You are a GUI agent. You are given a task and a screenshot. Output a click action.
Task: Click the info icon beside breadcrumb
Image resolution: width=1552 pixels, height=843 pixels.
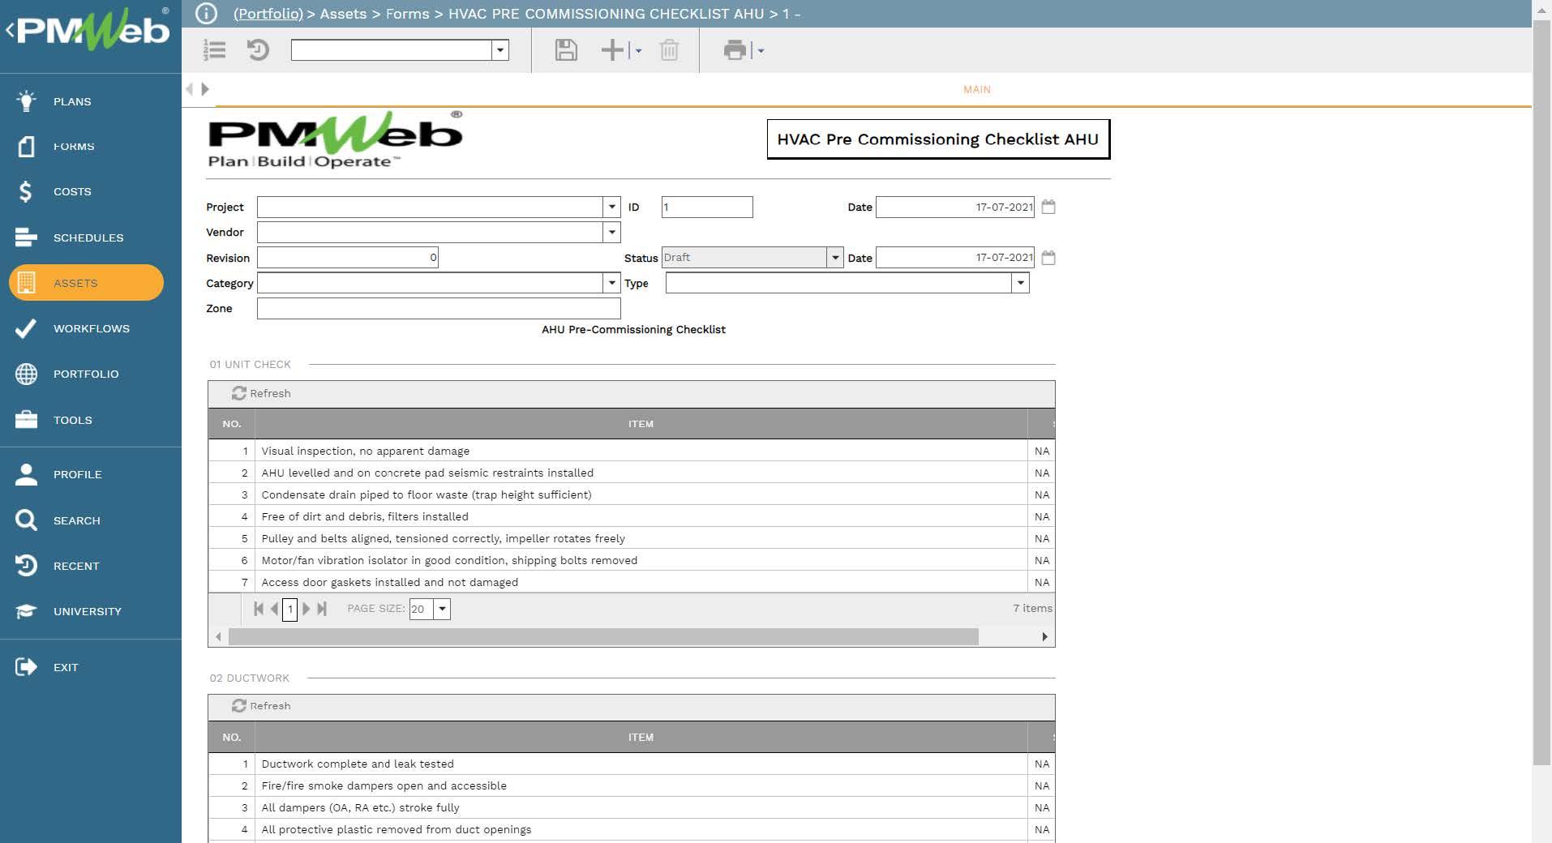pos(207,14)
